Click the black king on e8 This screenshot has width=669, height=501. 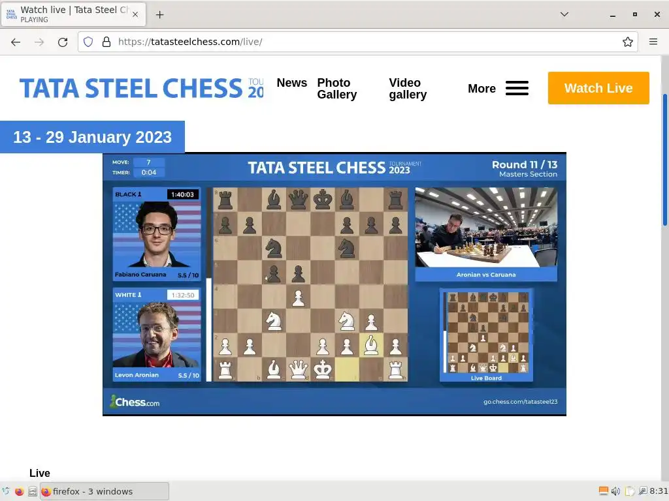pos(323,200)
